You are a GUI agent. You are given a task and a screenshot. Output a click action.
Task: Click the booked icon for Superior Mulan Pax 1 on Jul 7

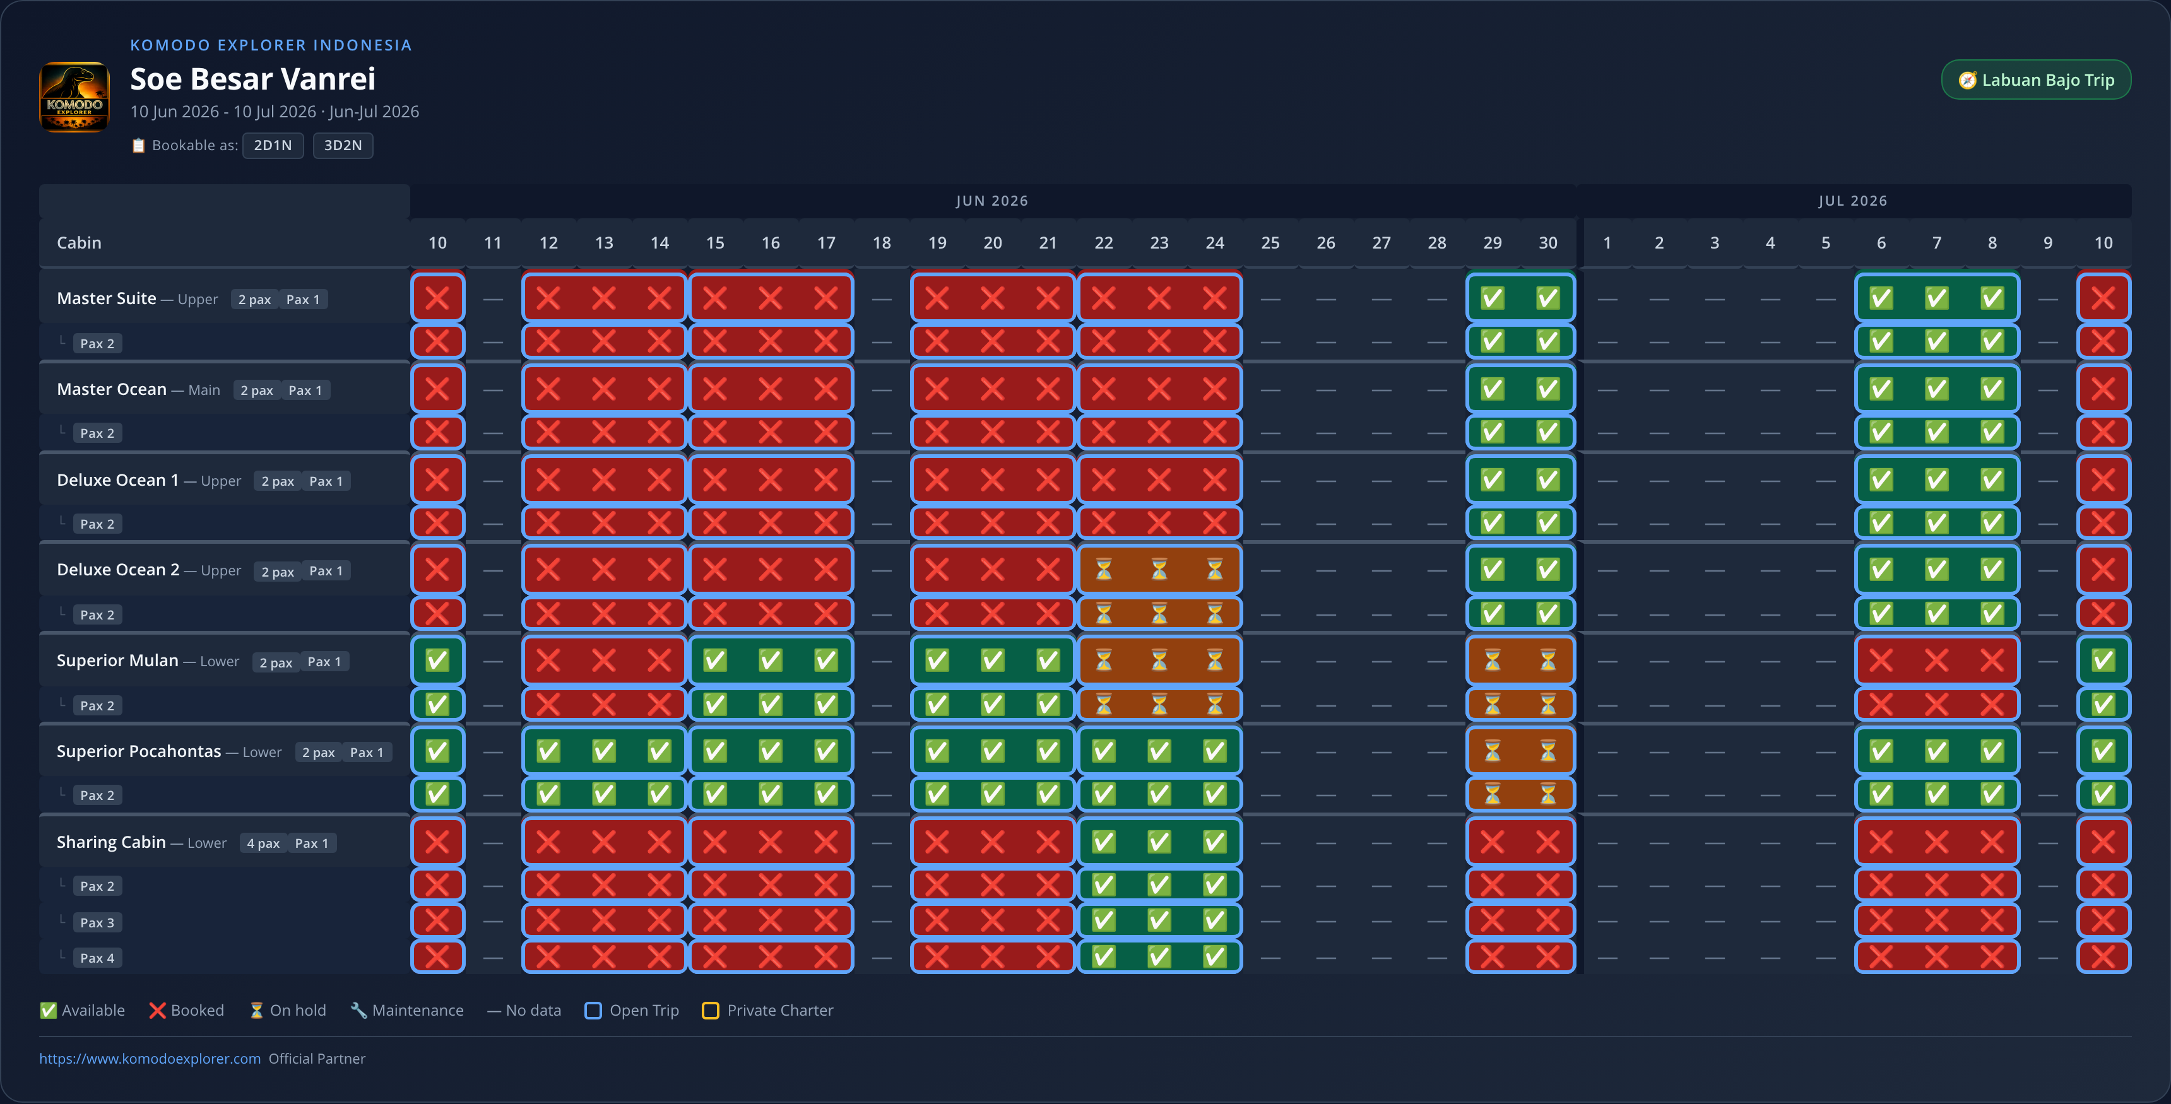click(1936, 661)
